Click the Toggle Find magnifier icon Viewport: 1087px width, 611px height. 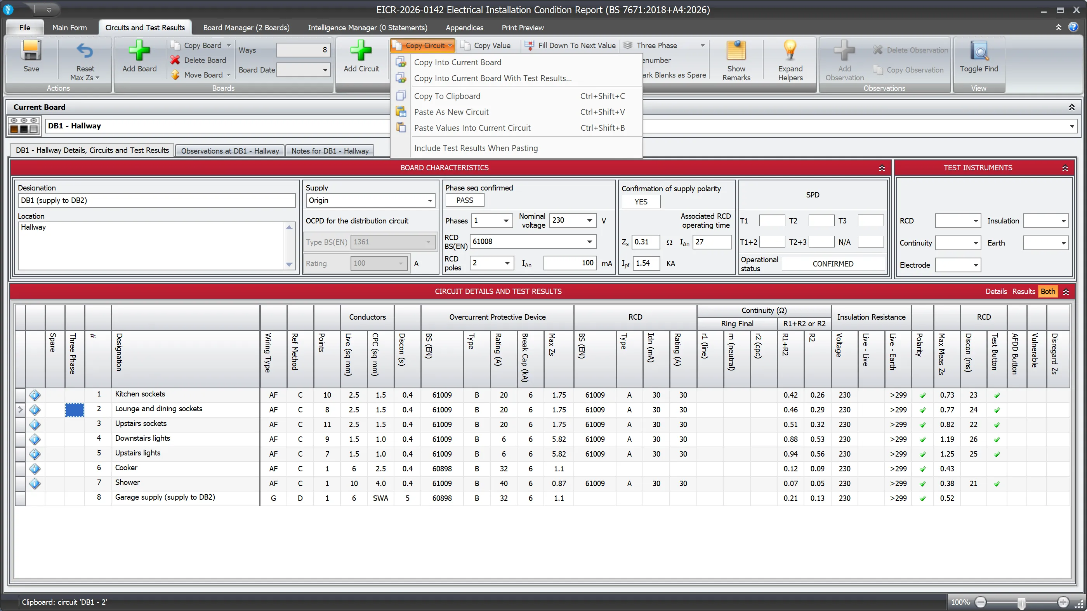click(979, 51)
